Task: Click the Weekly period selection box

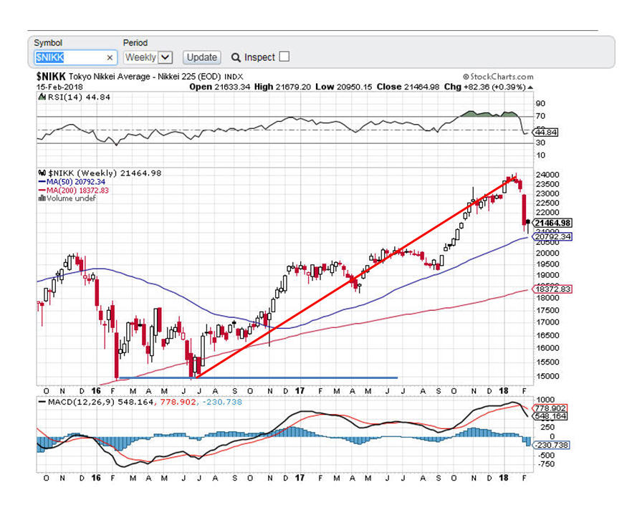Action: [x=140, y=57]
